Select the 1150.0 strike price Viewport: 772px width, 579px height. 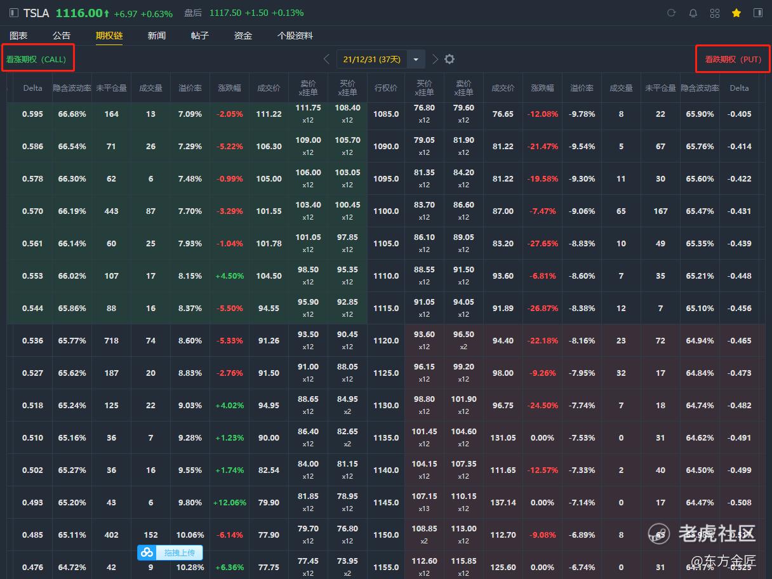click(x=386, y=535)
